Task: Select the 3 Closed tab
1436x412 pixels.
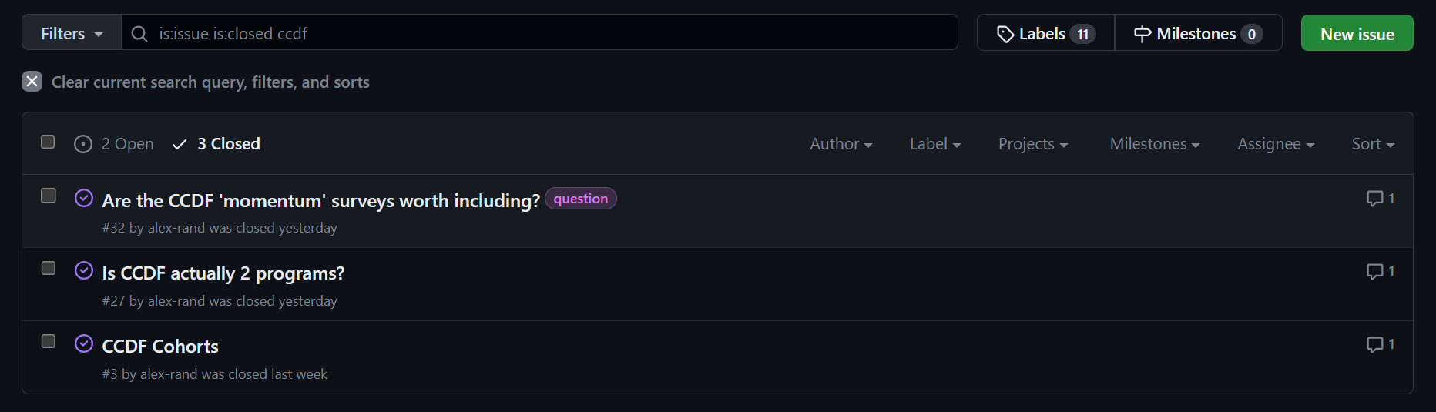Action: coord(216,144)
